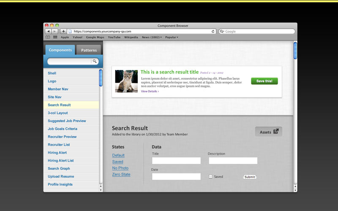
Task: Switch to the Patterns tab
Action: (89, 50)
